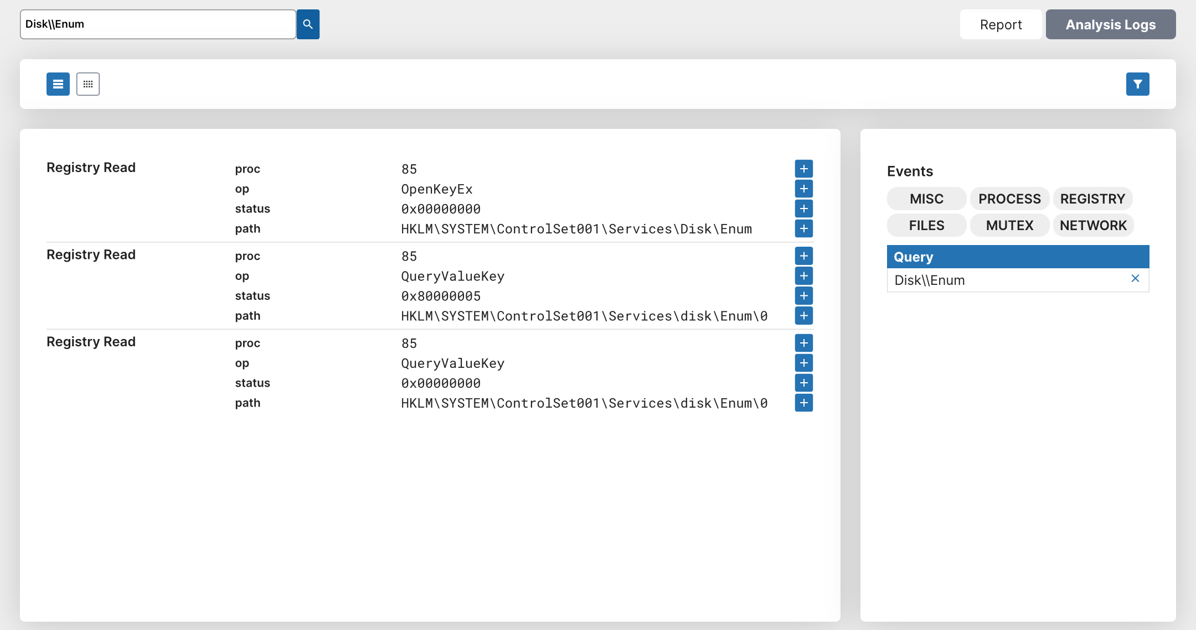Click the Query panel header
Screen dimensions: 1196x630
click(1018, 257)
